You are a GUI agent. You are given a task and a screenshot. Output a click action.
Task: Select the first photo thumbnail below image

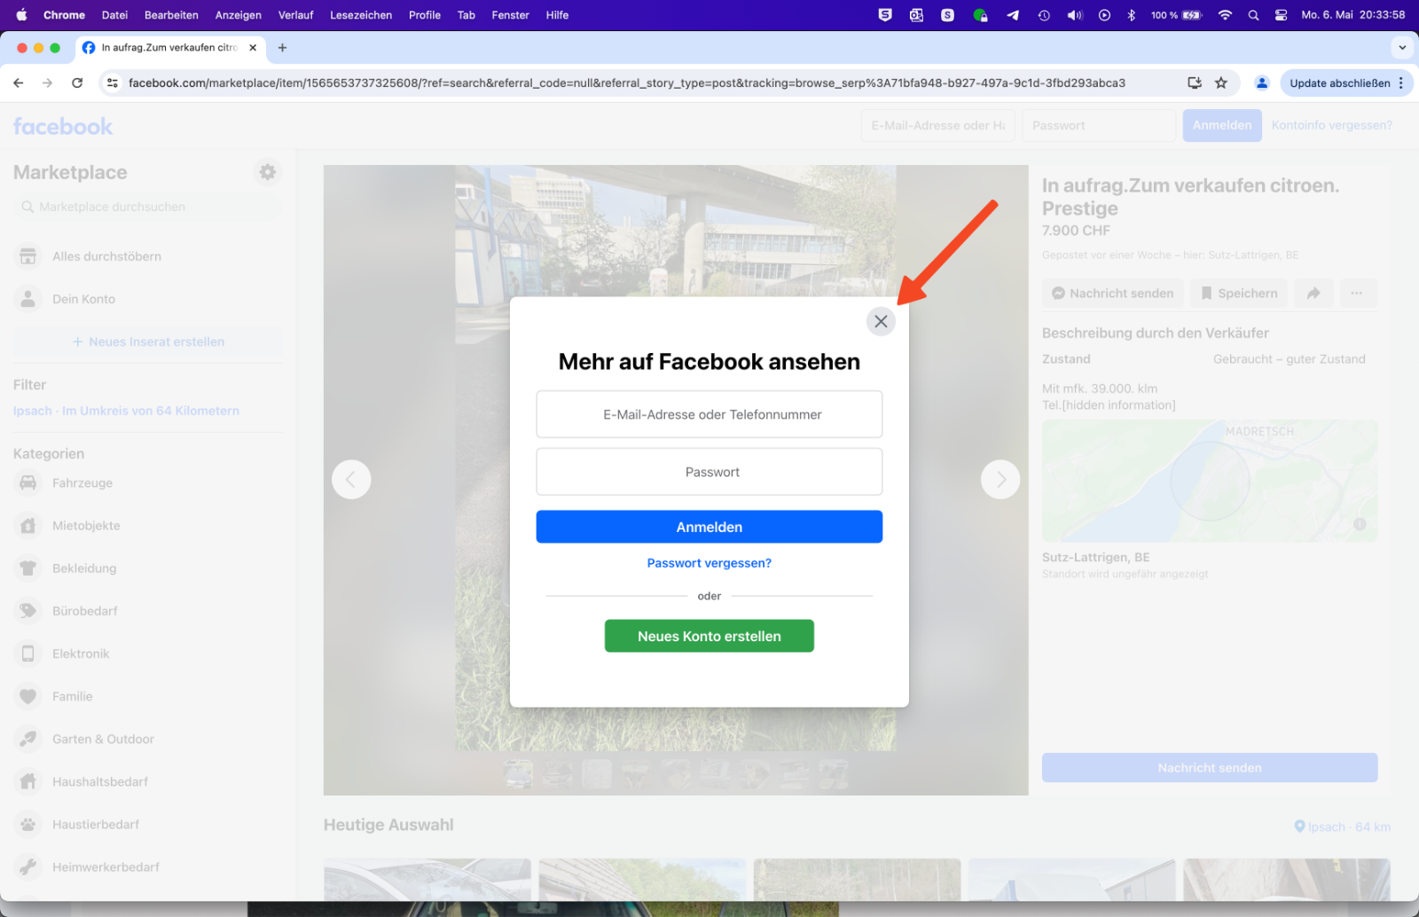tap(519, 774)
